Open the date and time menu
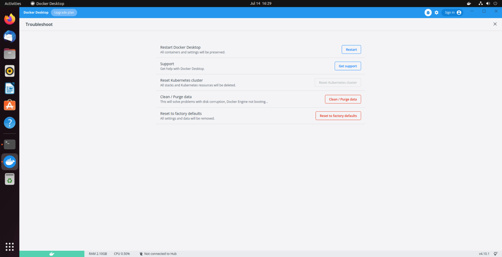The image size is (502, 257). [260, 3]
